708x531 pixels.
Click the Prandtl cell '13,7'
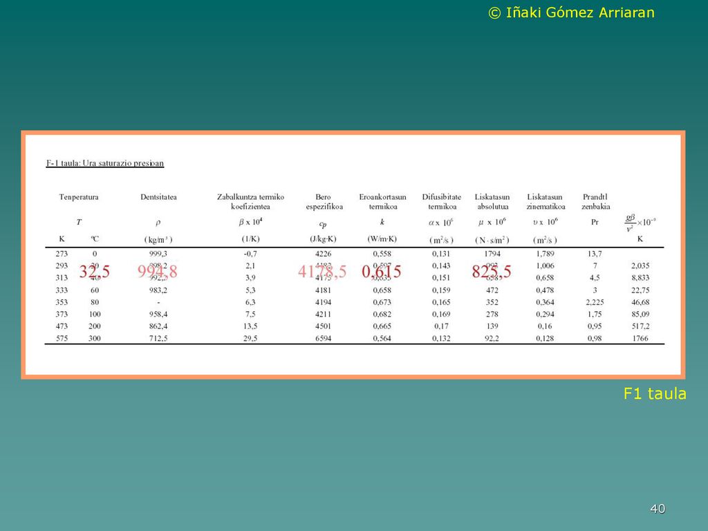coord(595,254)
